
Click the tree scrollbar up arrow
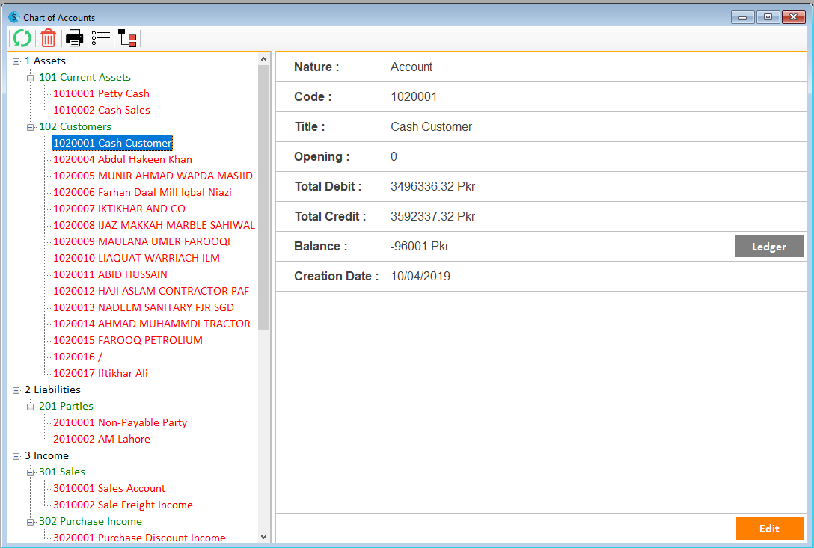tap(263, 59)
